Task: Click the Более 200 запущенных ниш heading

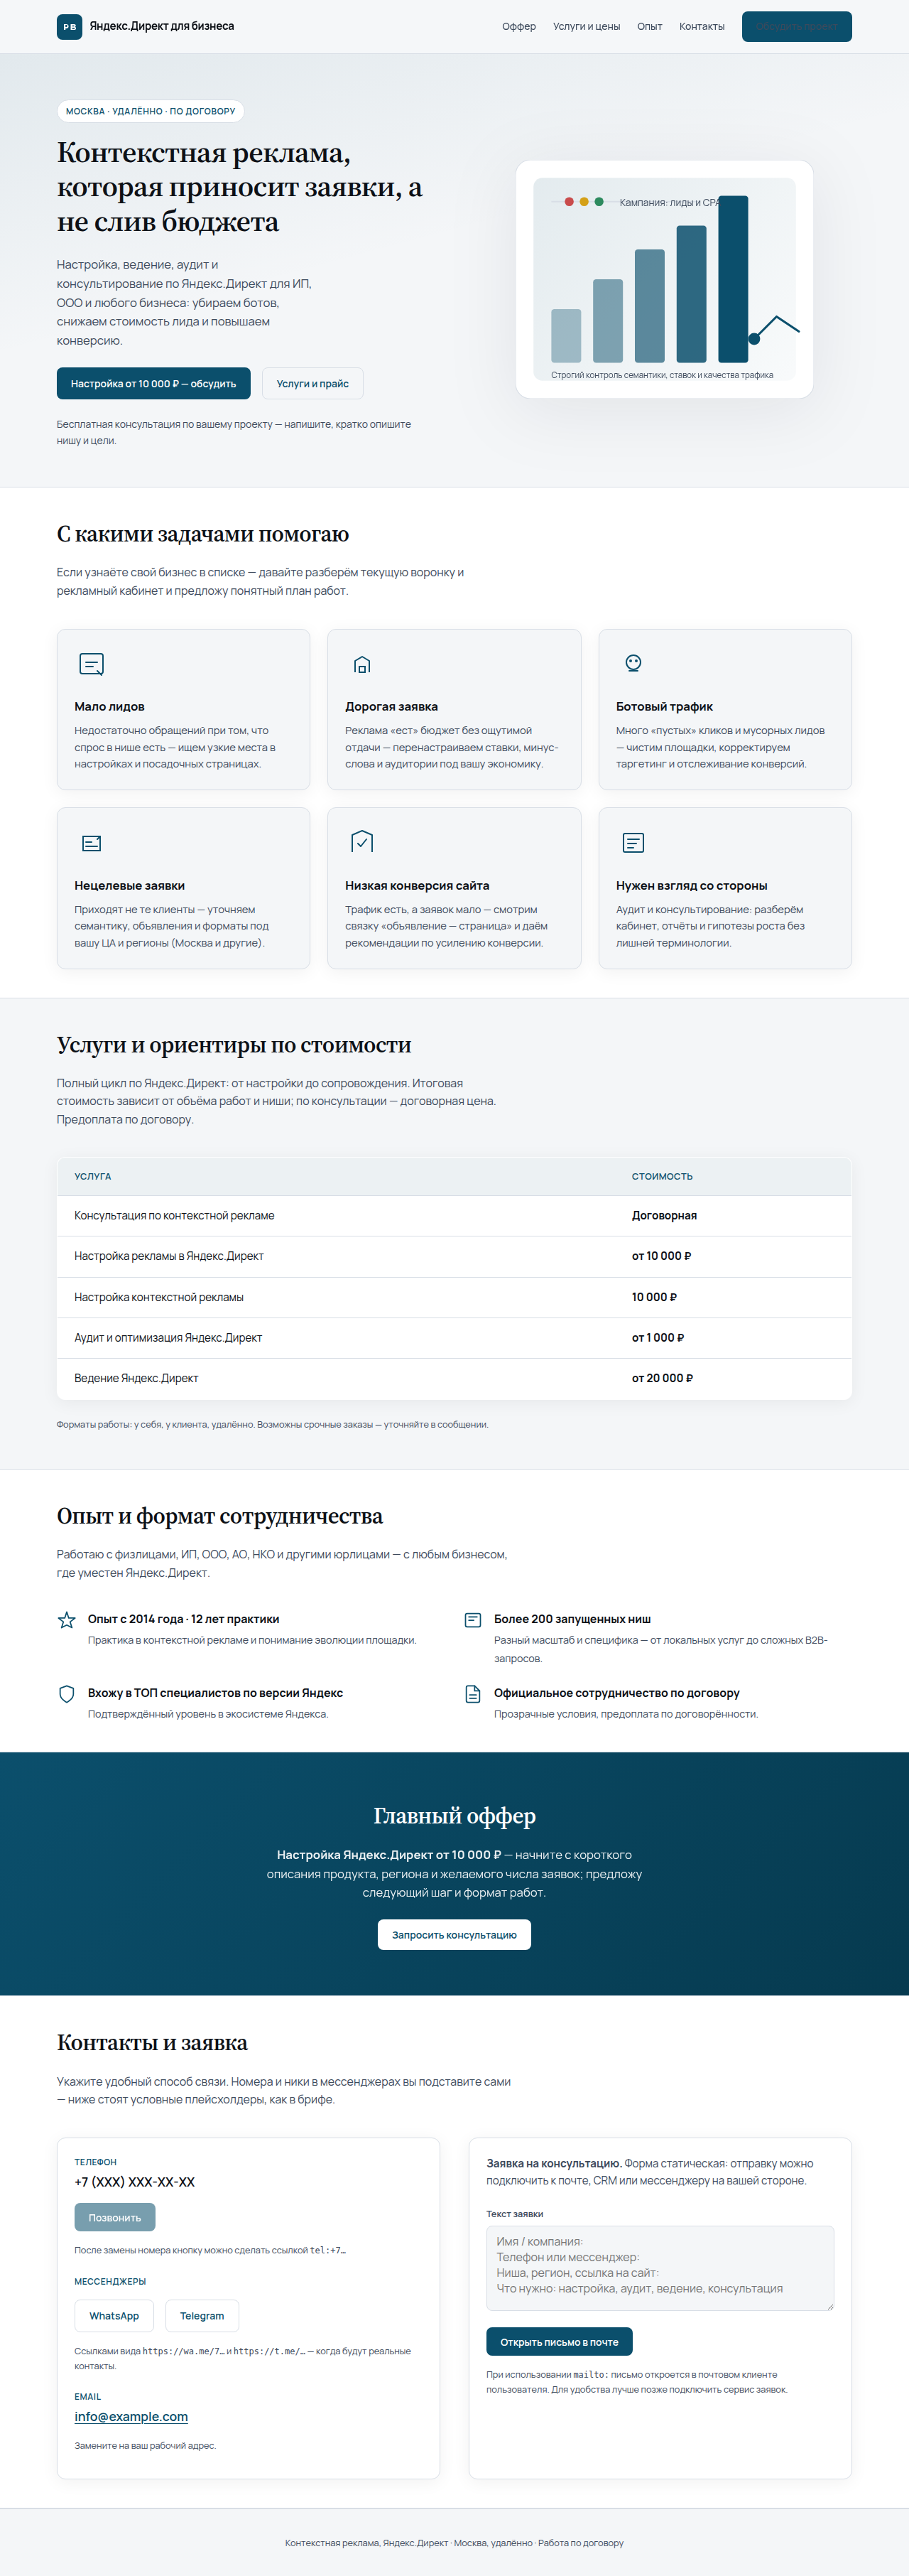Action: [572, 1619]
